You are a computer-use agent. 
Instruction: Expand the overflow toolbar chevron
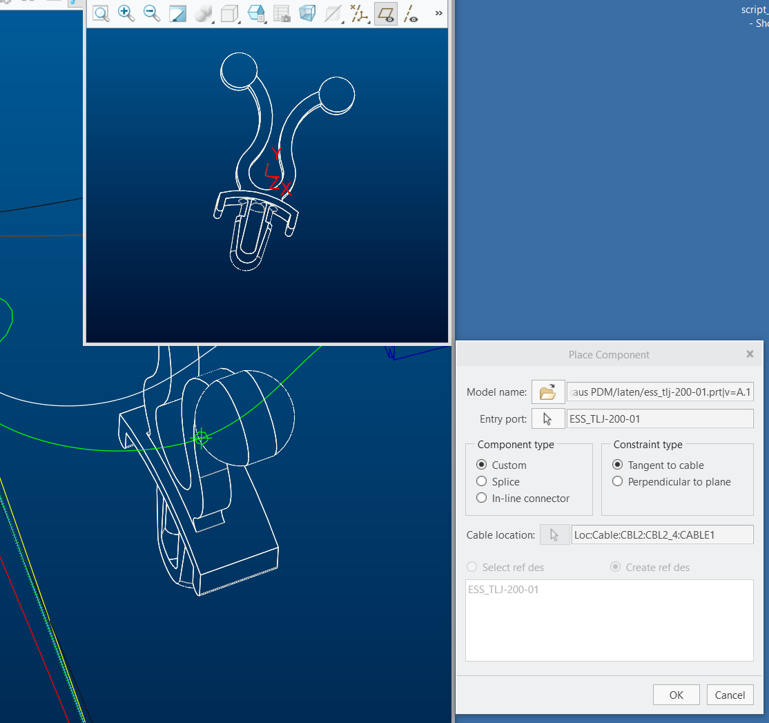point(438,12)
